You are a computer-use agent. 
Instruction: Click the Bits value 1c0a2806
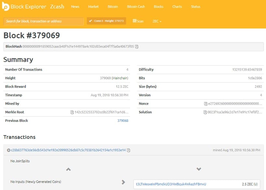point(255,78)
